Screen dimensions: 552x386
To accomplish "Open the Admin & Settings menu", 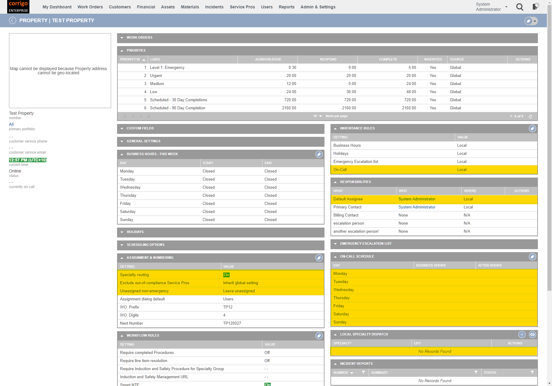I will (318, 7).
